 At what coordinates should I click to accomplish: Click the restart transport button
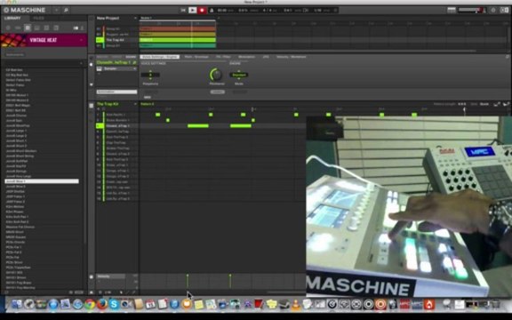click(x=183, y=10)
